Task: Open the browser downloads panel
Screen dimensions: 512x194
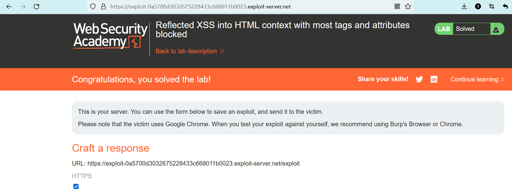Action: click(464, 7)
